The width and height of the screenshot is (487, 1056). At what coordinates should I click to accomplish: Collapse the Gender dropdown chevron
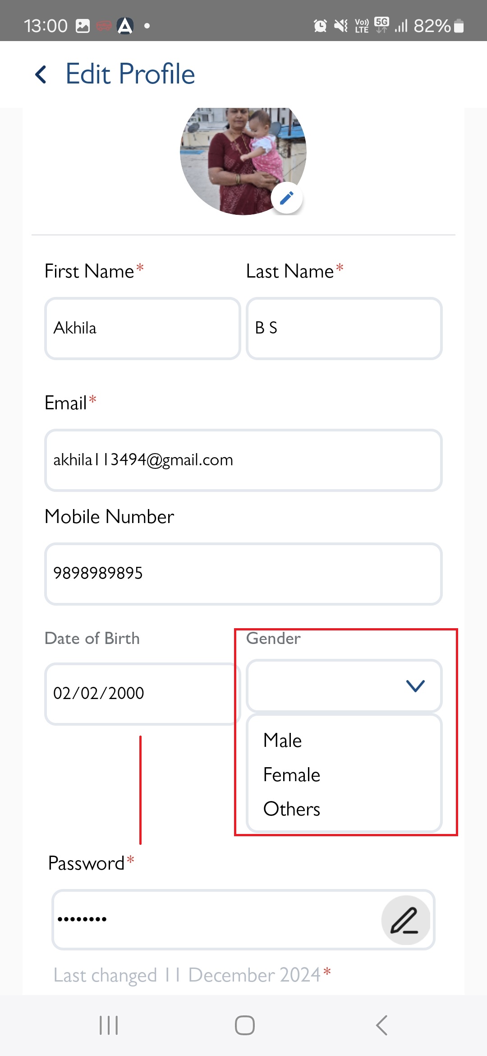pos(415,686)
